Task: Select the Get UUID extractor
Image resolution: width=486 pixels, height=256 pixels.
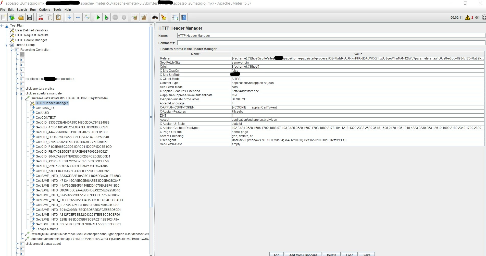Action: point(42,113)
